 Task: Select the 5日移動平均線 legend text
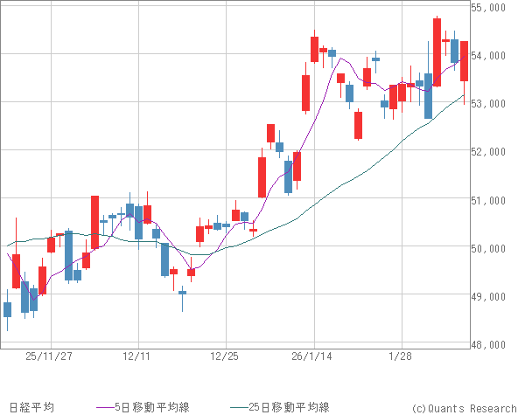pyautogui.click(x=154, y=407)
